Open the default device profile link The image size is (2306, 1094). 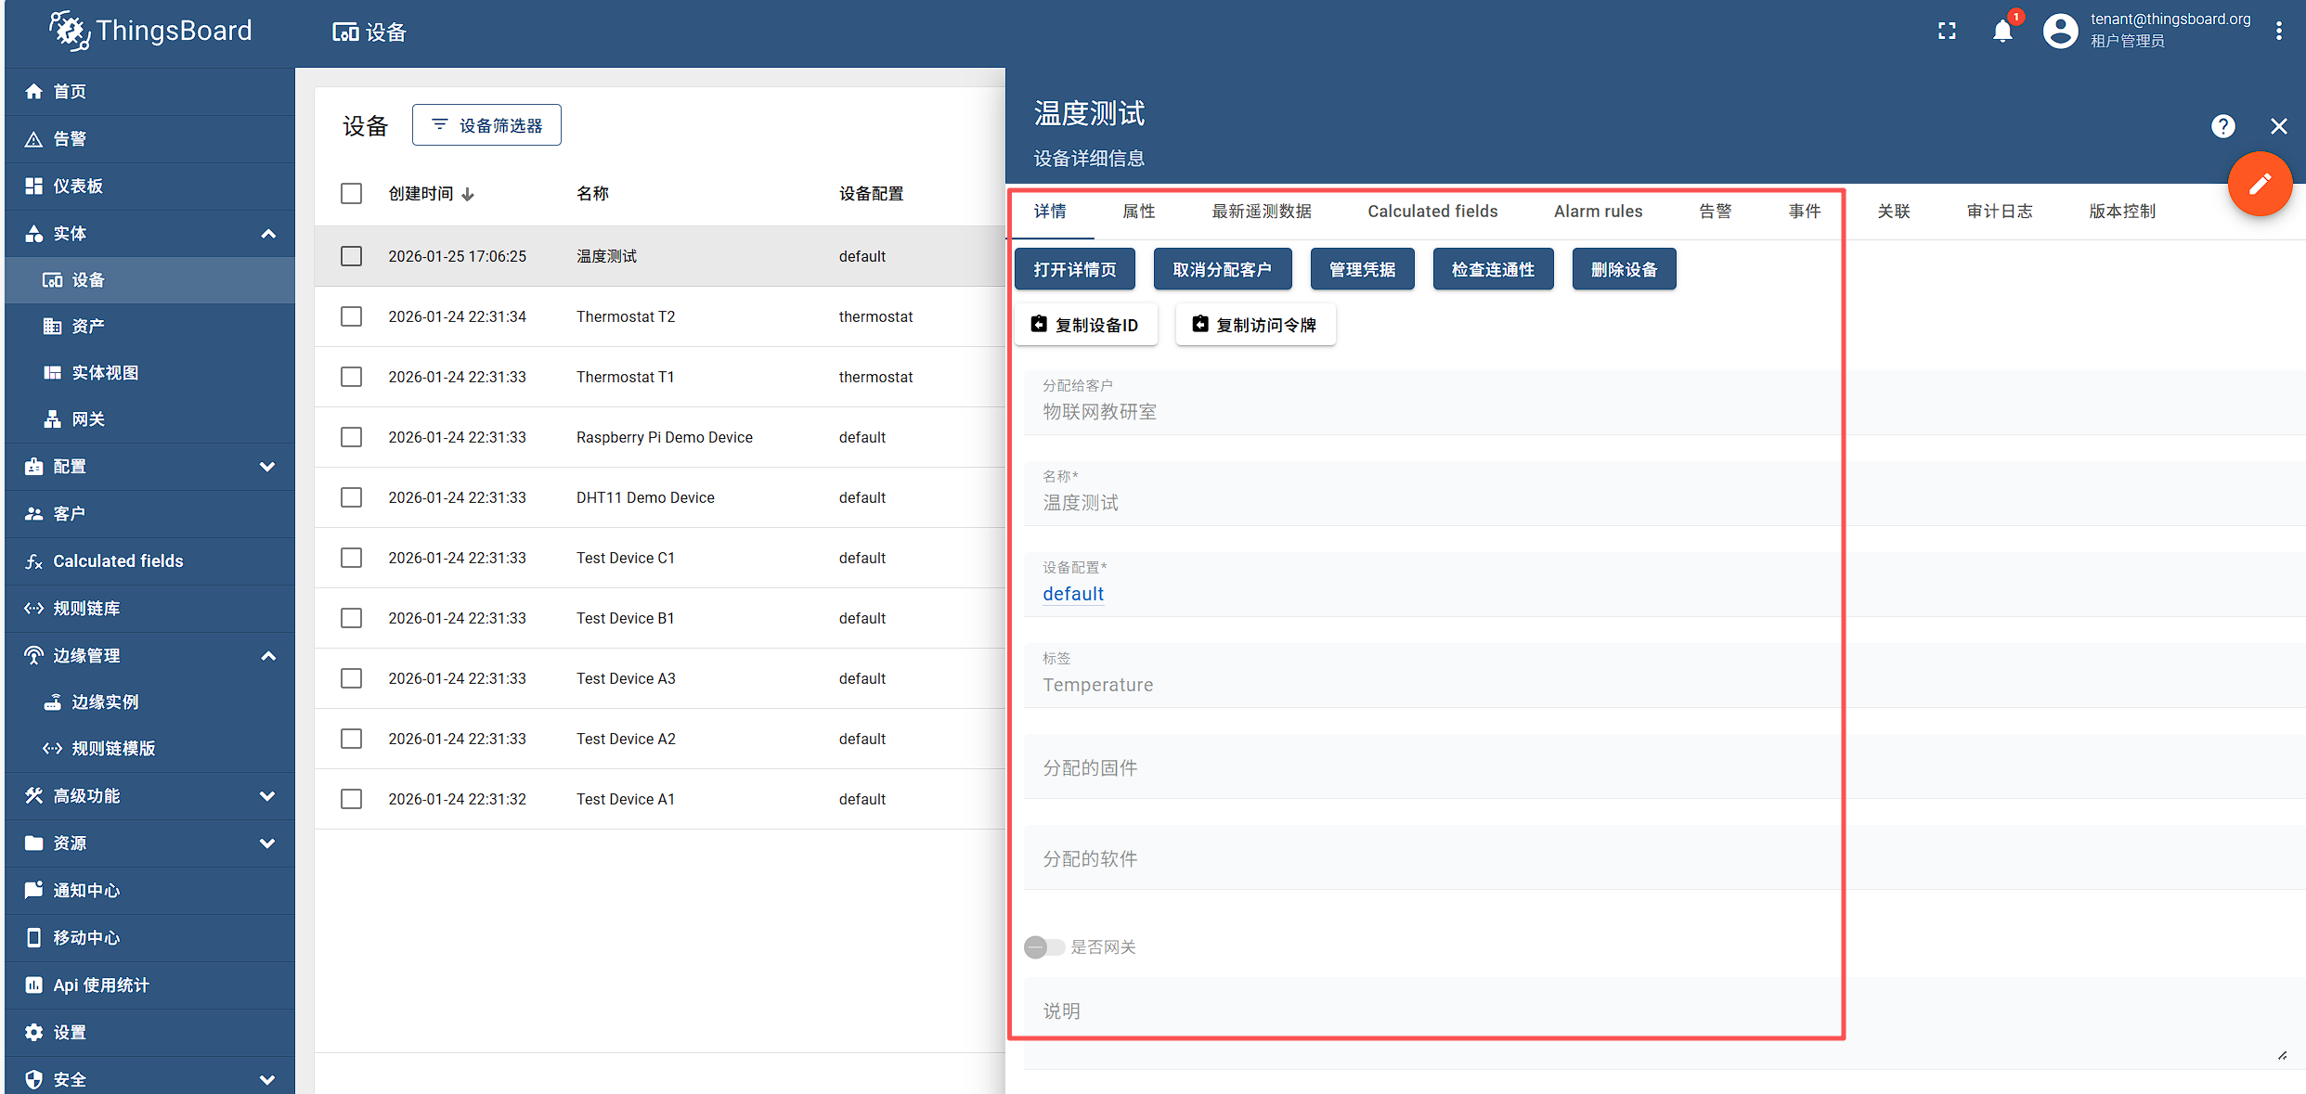1072,594
